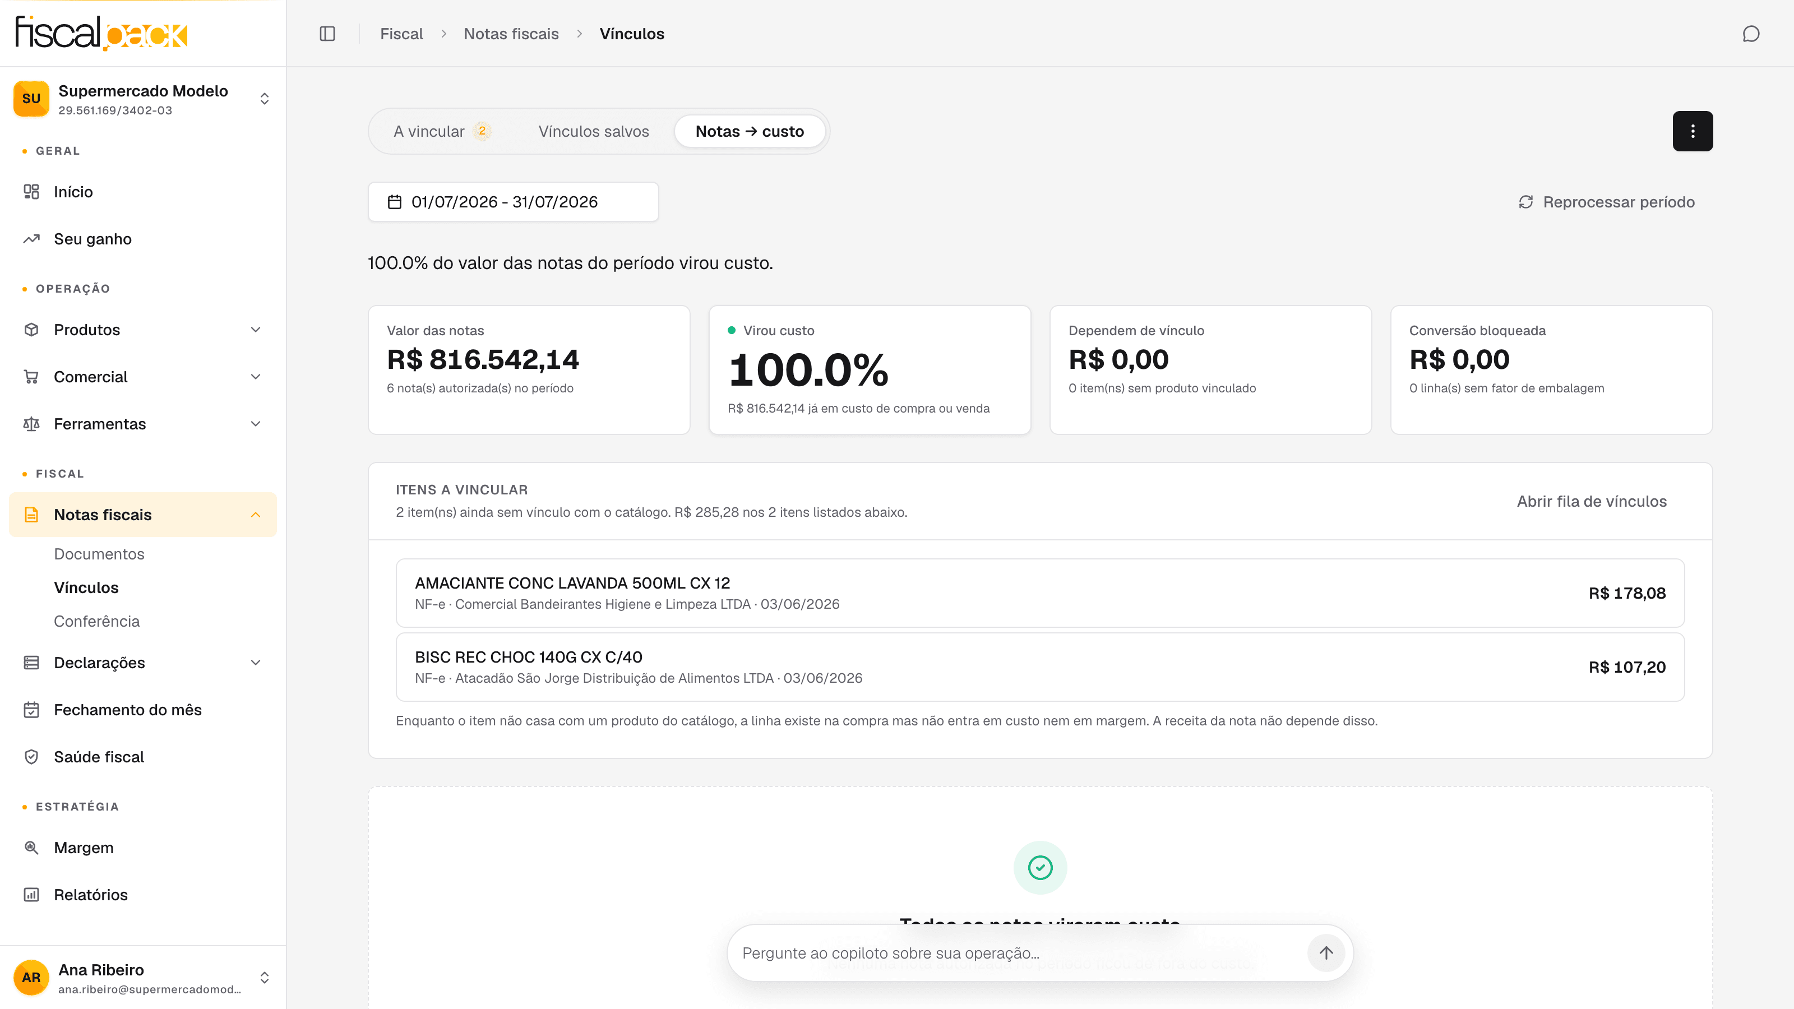Viewport: 1794px width, 1009px height.
Task: Click the Margem magnifier icon
Action: (x=31, y=848)
